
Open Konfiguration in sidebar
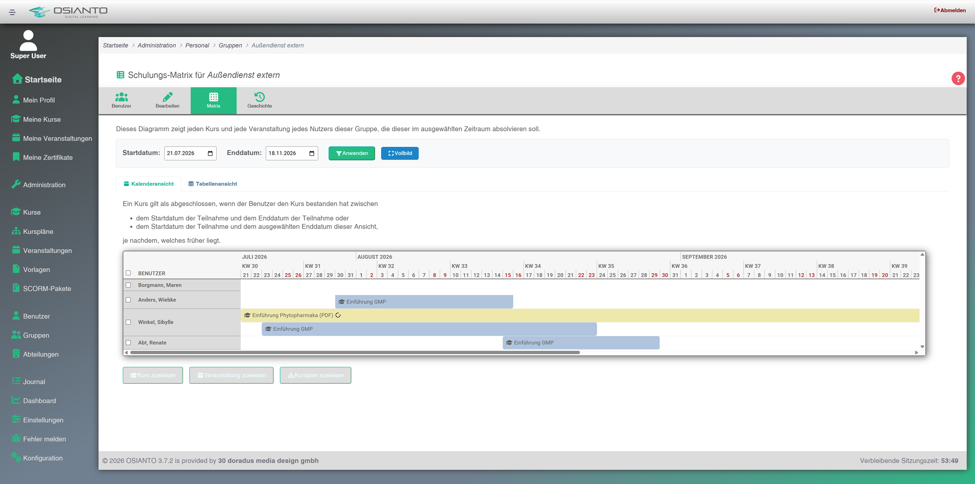tap(37, 458)
